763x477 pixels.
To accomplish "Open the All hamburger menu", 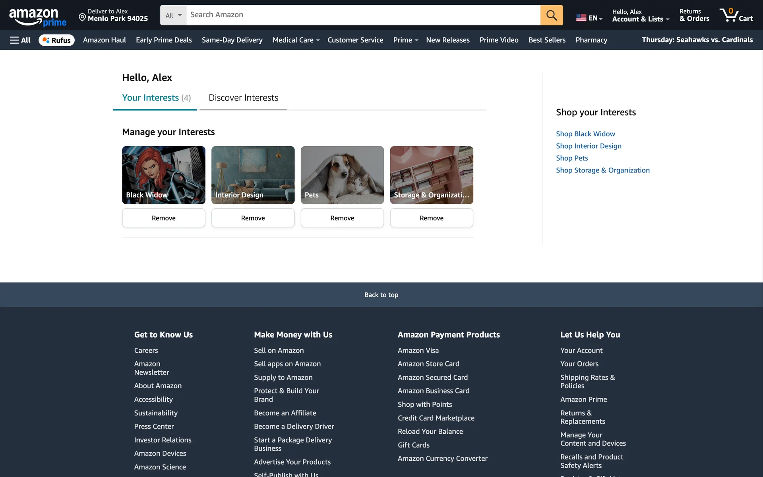I will [x=20, y=40].
